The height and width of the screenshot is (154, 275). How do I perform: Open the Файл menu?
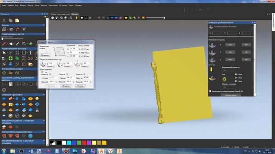4,6
